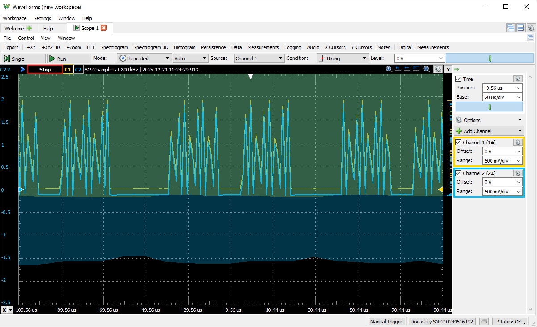
Task: Close the Scope 1 tab
Action: click(104, 28)
